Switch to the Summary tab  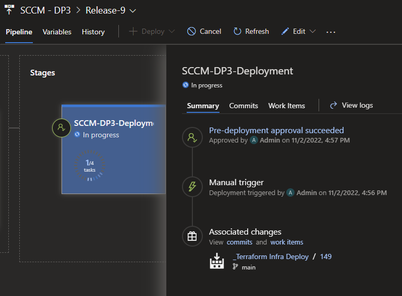(x=203, y=106)
